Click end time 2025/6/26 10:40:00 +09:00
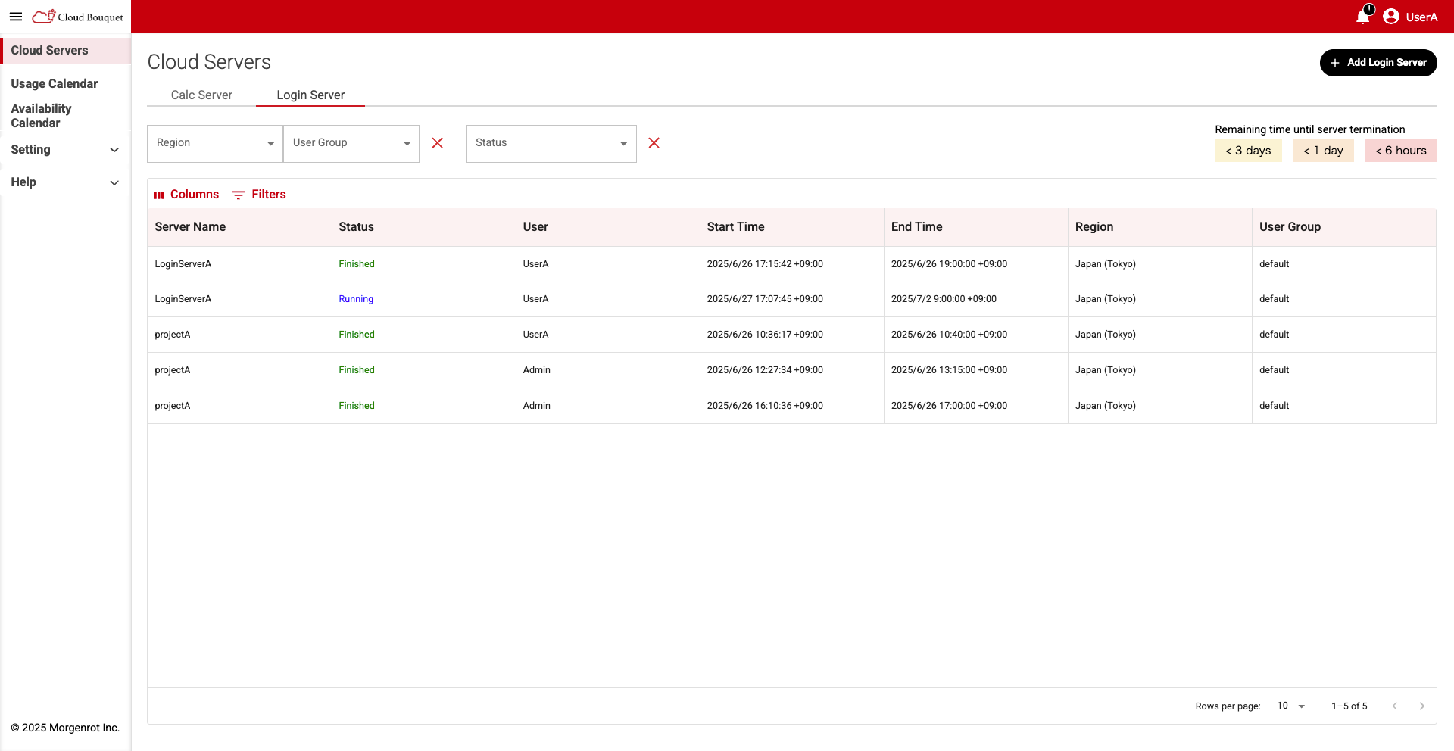 point(949,335)
